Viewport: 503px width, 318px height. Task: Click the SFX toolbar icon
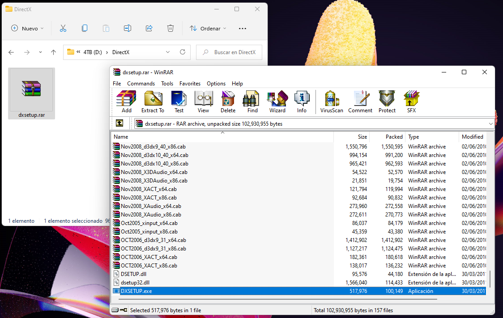[x=411, y=102]
